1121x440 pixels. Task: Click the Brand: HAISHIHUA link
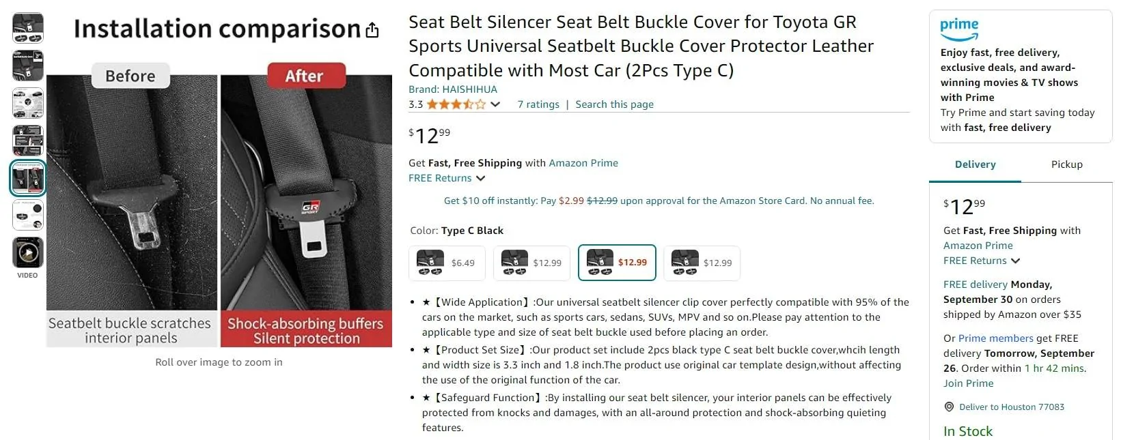[x=453, y=89]
